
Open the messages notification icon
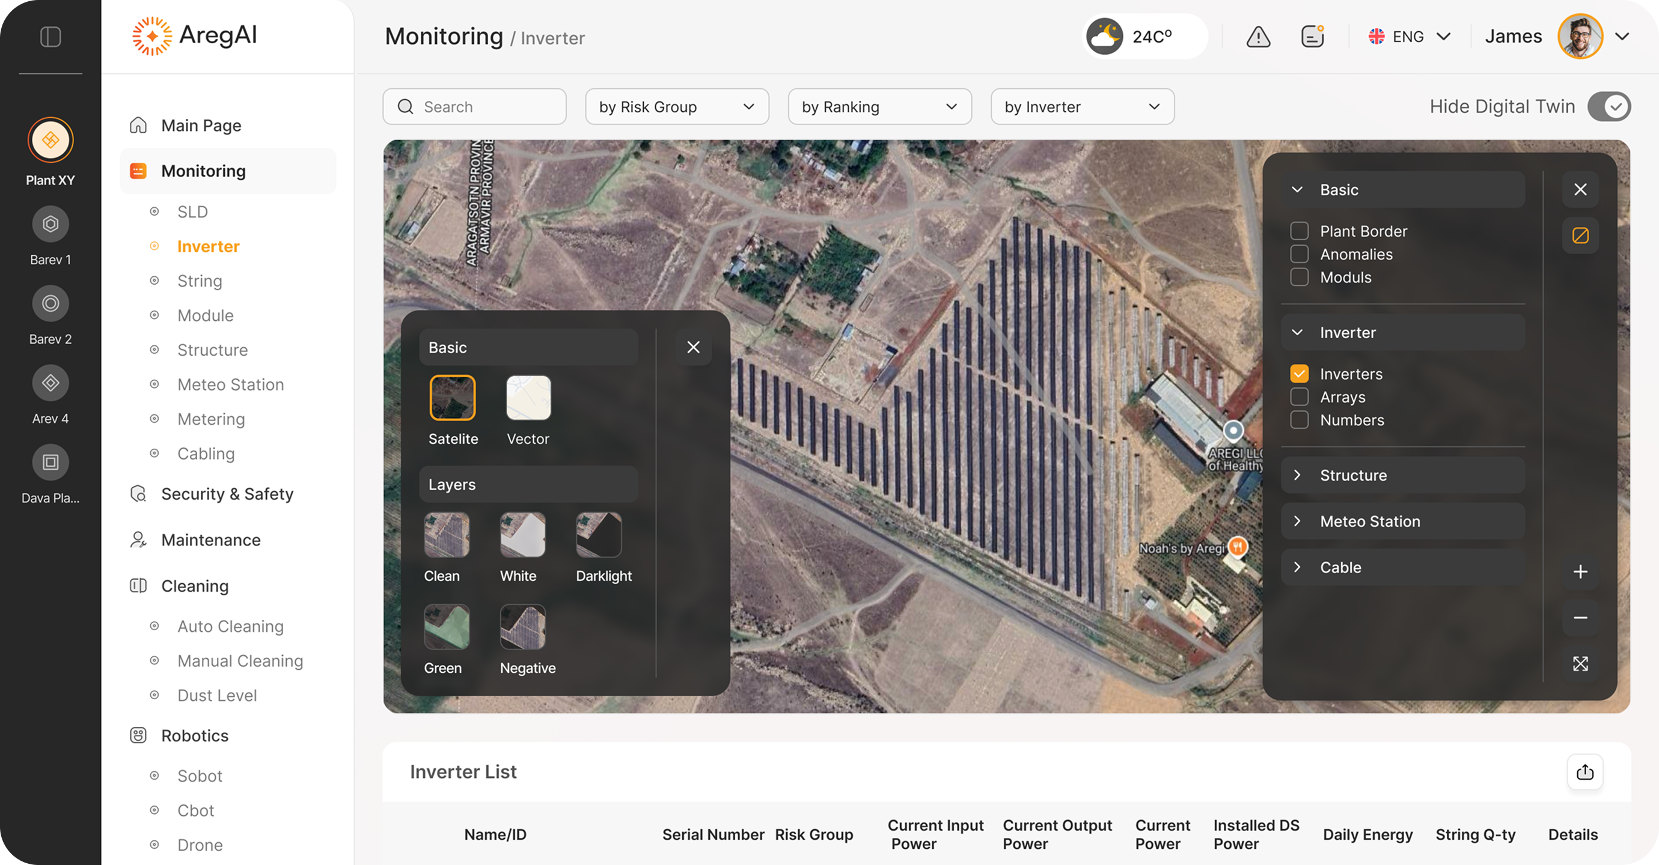pos(1312,37)
